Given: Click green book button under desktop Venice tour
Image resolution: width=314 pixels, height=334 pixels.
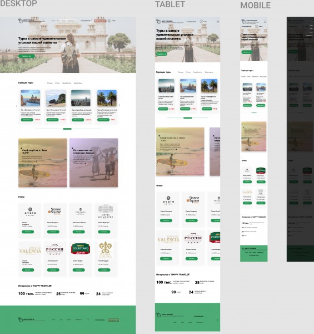Looking at the screenshot, I should tap(27, 120).
